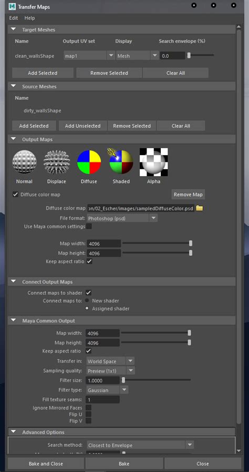Collapse the Connect Output Maps section
Viewport: 249px width, 472px height.
(x=13, y=282)
